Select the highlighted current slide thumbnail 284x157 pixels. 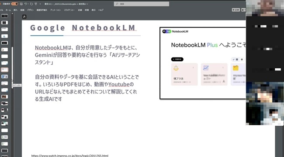pyautogui.click(x=4, y=70)
